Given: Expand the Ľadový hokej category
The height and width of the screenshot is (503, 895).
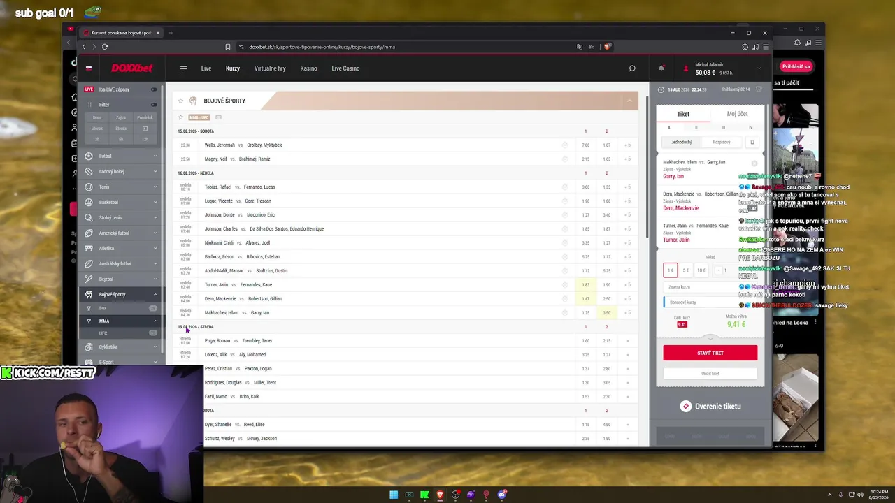Looking at the screenshot, I should pyautogui.click(x=155, y=172).
